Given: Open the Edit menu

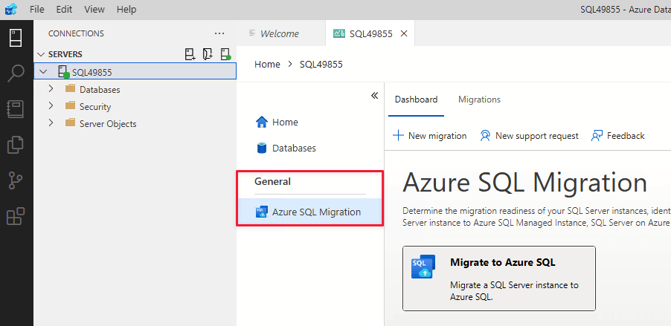Looking at the screenshot, I should (64, 9).
